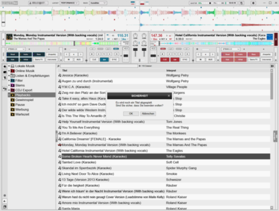Viewport: 279px width, 211px height.
Task: Click the search input field
Action: pyautogui.click(x=99, y=66)
